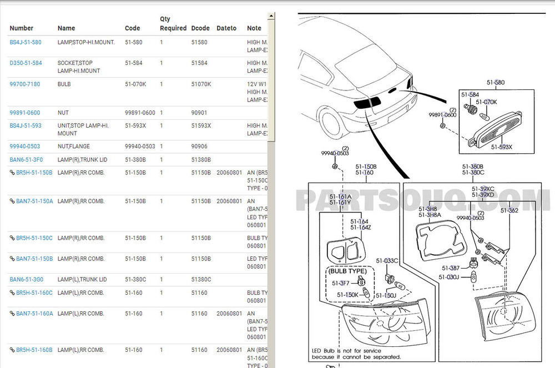Screen dimensions: 555x368
Task: Open part link BAN7-51-150B
Action: click(x=34, y=259)
